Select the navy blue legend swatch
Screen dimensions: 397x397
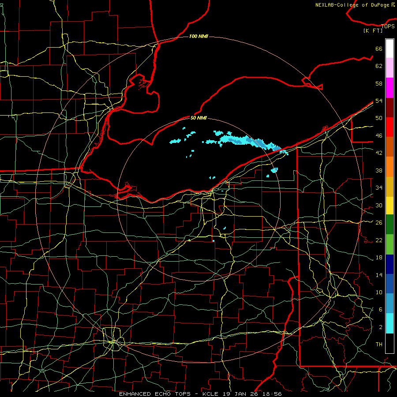point(390,264)
